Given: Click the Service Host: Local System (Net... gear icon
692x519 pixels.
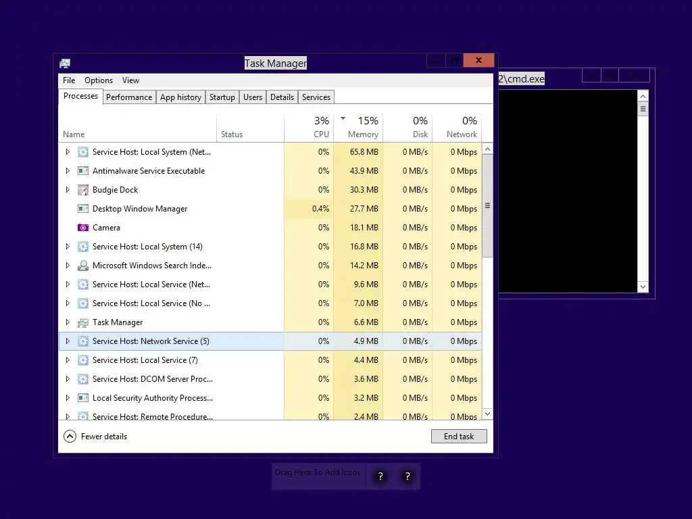Looking at the screenshot, I should click(83, 152).
